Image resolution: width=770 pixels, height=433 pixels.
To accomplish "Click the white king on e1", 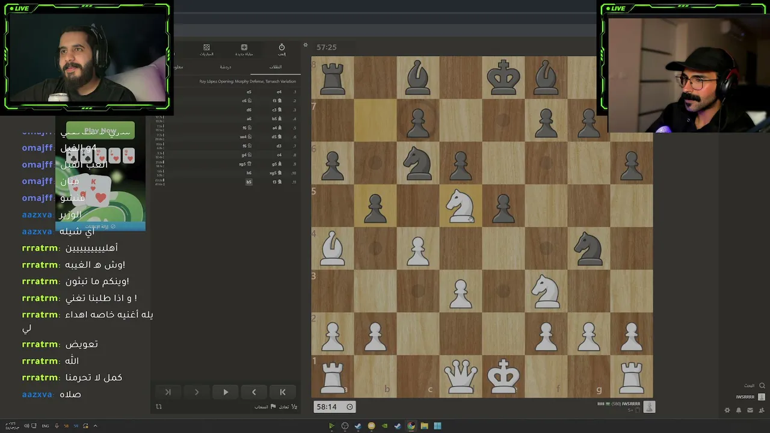I will point(504,376).
